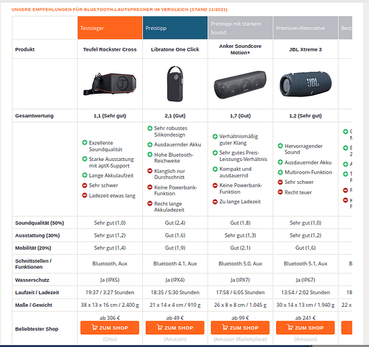Click Gesamtwertung 1,1 (Sehr gut)
This screenshot has width=369, height=347.
(110, 116)
